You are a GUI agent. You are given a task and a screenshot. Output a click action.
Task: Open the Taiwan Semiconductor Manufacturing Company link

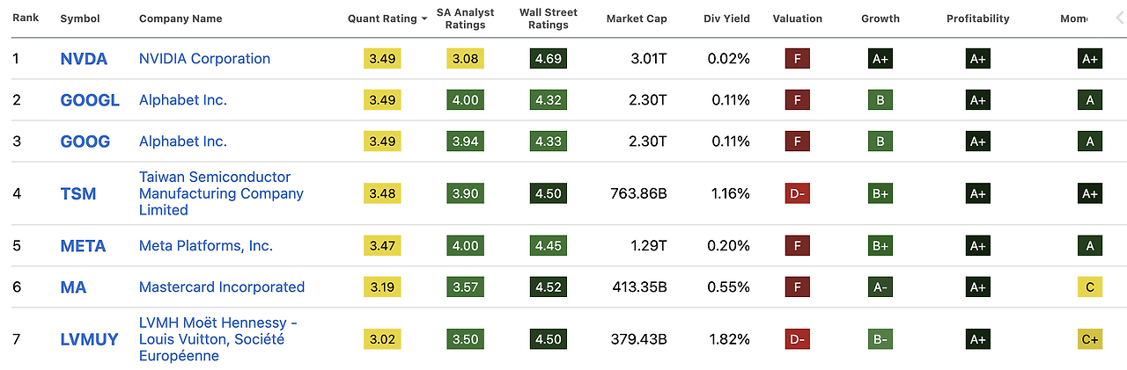(x=221, y=193)
